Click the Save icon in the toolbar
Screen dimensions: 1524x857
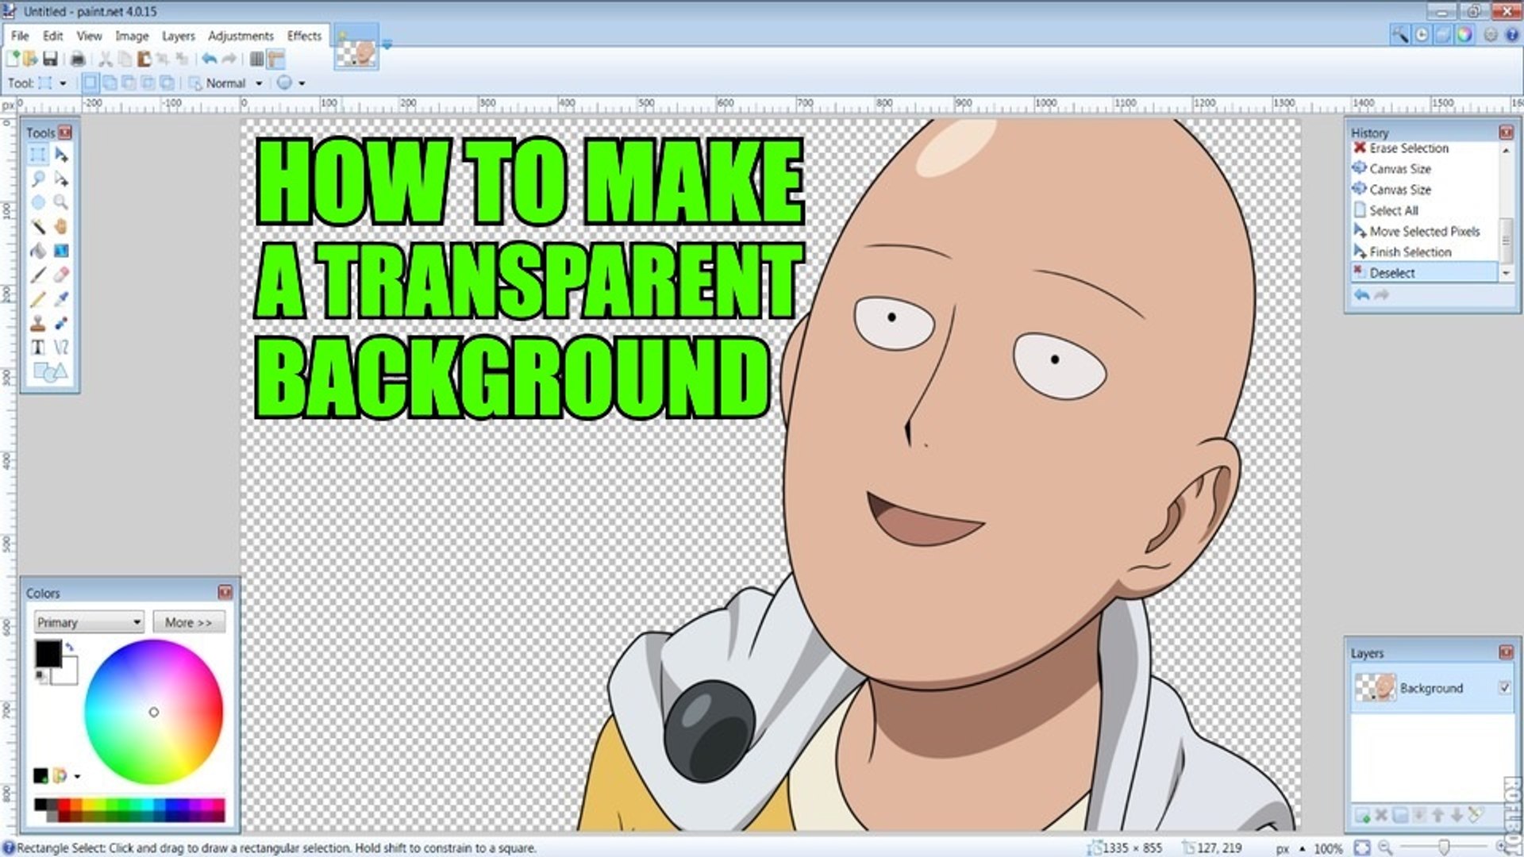point(52,57)
